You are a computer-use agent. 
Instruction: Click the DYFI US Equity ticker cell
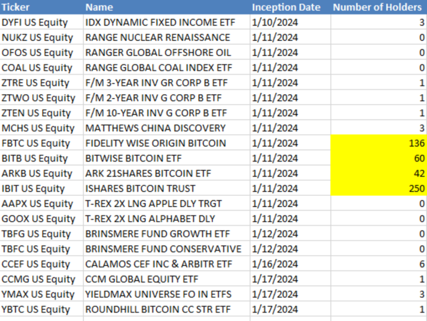42,22
